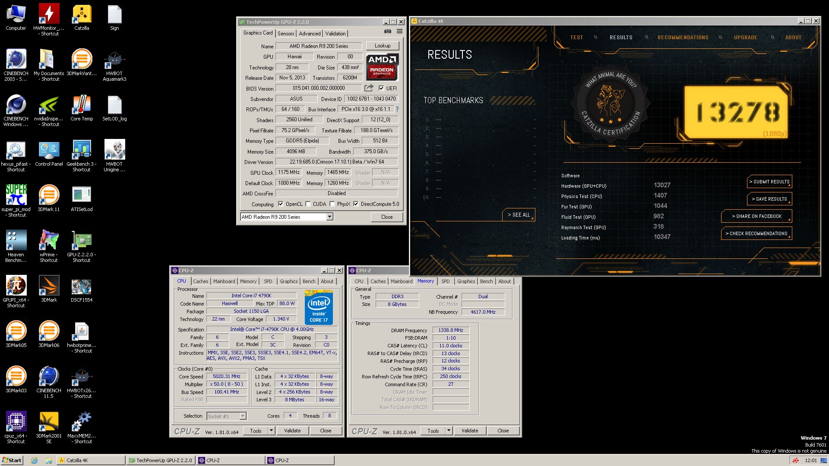Screen dimensions: 829x466
Task: Open the UPGRADE tab in Catzilla
Action: [x=746, y=38]
